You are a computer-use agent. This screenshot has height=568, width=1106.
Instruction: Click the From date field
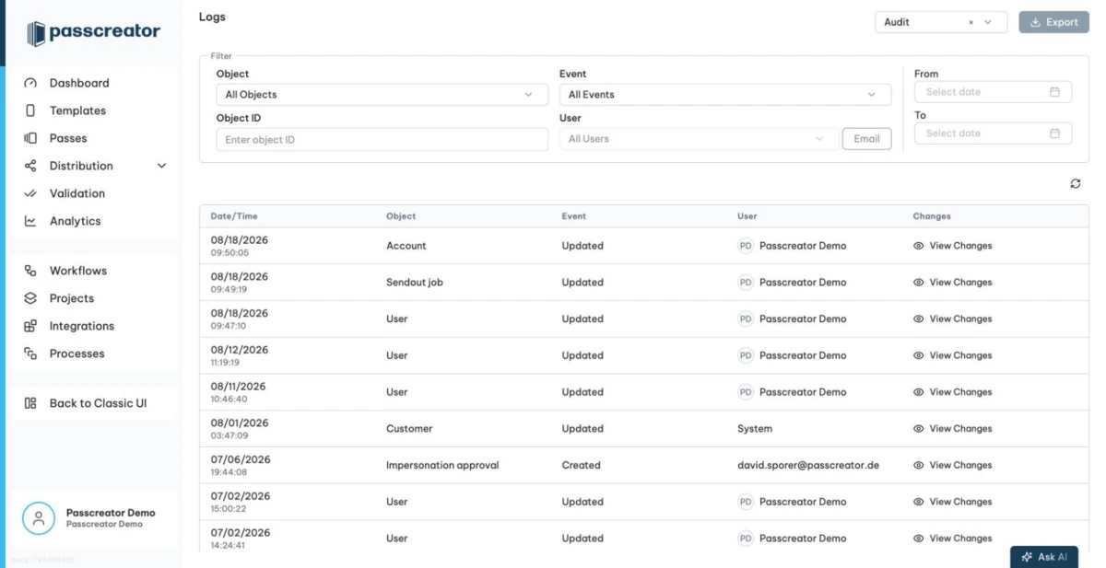pyautogui.click(x=993, y=92)
